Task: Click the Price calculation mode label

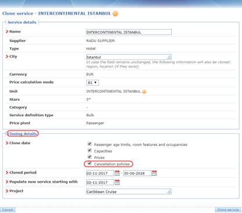Action: (31, 82)
